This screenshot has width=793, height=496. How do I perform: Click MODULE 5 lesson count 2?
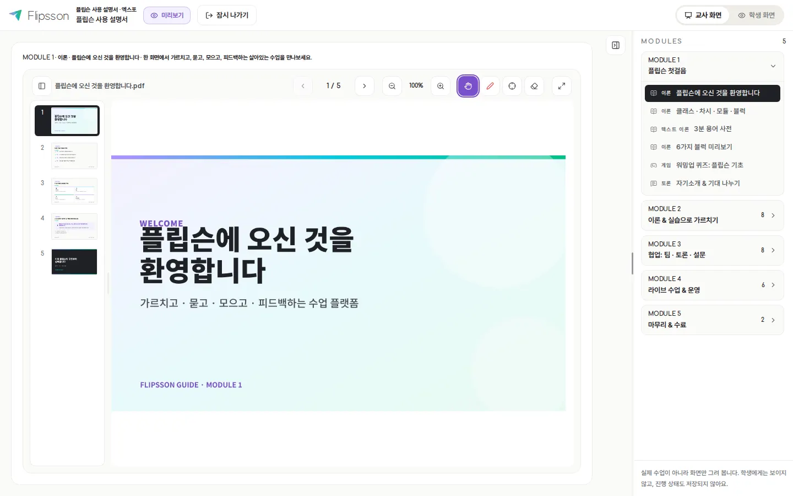coord(763,320)
